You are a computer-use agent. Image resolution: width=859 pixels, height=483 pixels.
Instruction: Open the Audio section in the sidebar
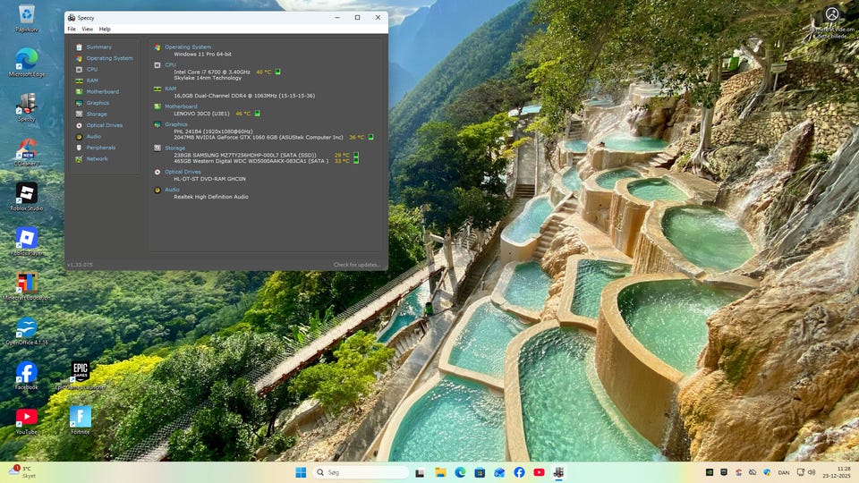point(93,136)
